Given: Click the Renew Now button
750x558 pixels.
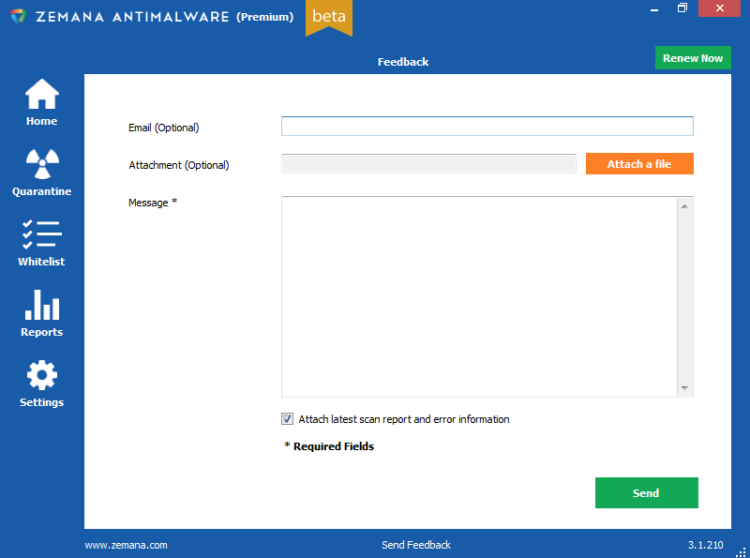Looking at the screenshot, I should 693,58.
